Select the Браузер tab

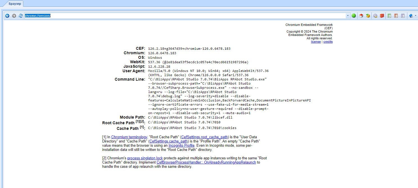[13, 4]
